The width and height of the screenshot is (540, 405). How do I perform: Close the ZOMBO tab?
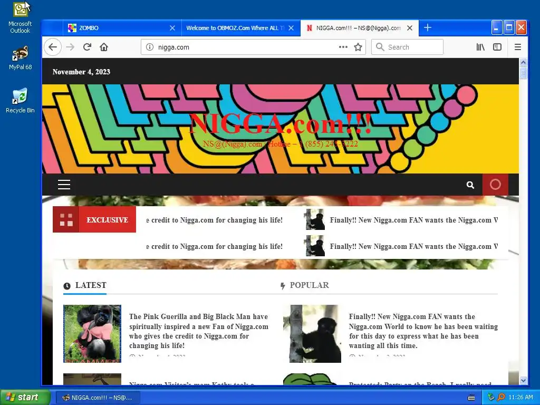[x=172, y=28]
